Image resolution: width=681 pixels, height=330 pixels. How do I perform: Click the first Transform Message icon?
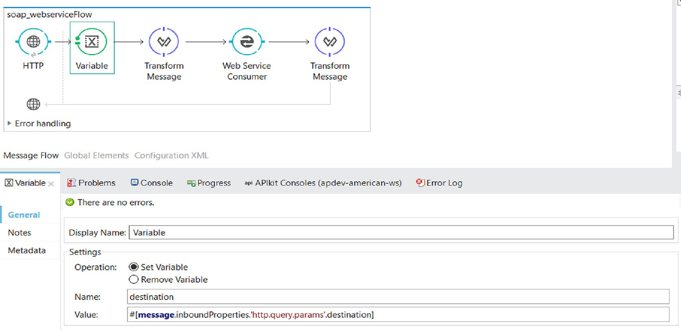[x=164, y=41]
